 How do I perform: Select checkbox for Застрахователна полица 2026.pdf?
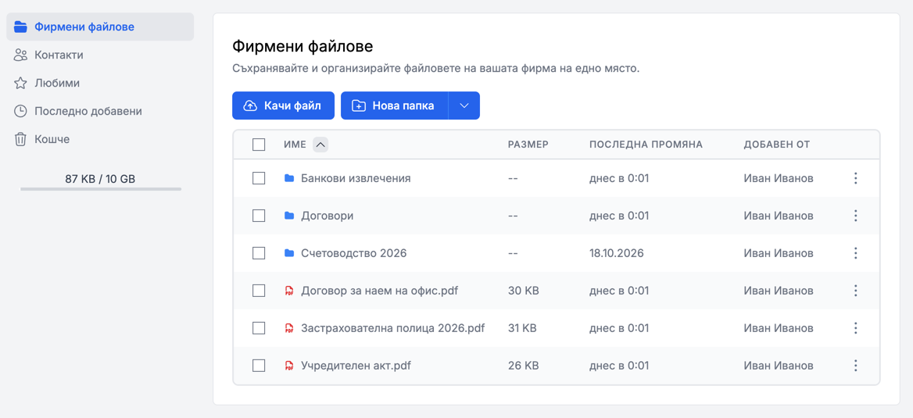[x=259, y=328]
